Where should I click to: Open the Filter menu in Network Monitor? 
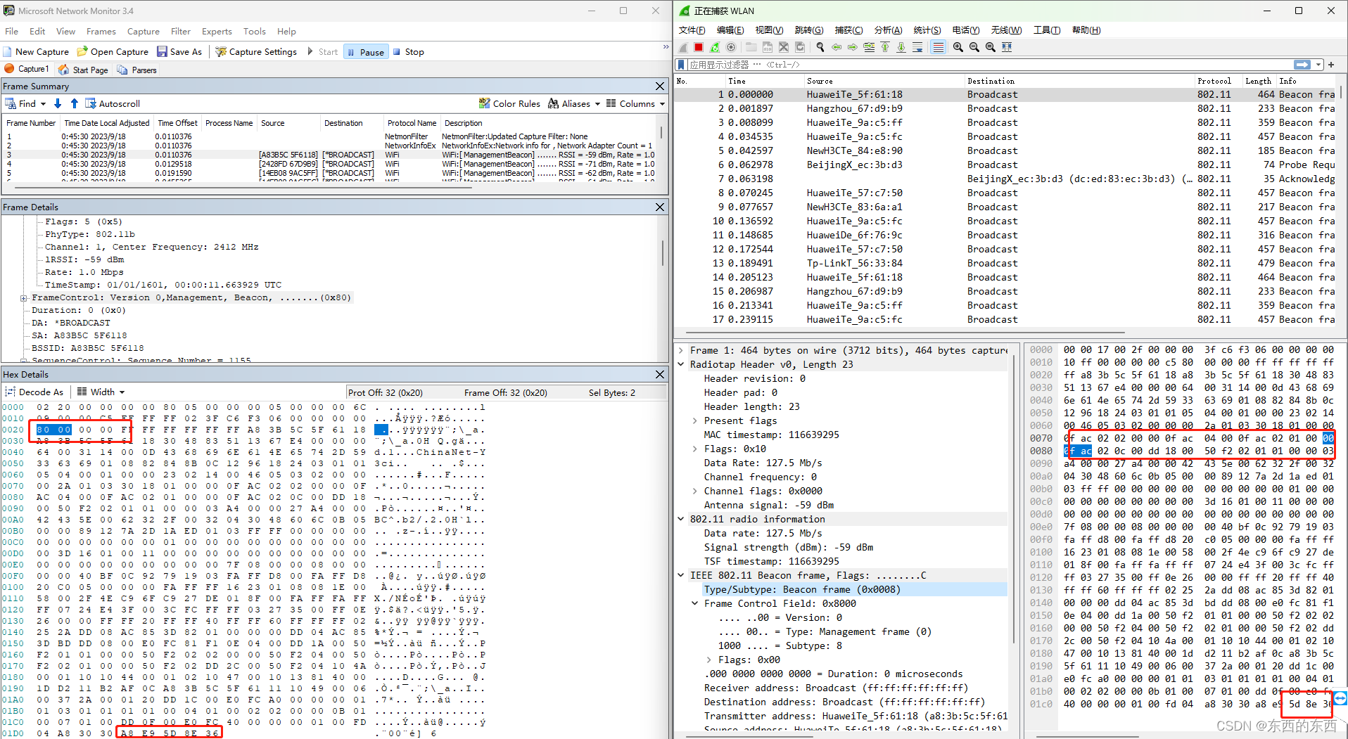[181, 31]
